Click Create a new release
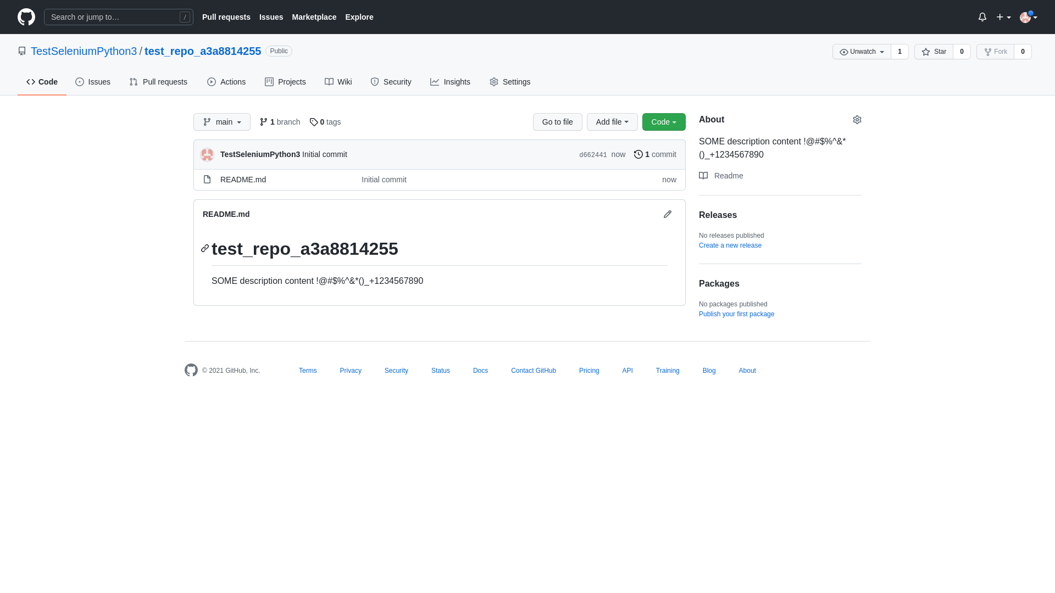Screen dimensions: 1055x593 pos(730,245)
